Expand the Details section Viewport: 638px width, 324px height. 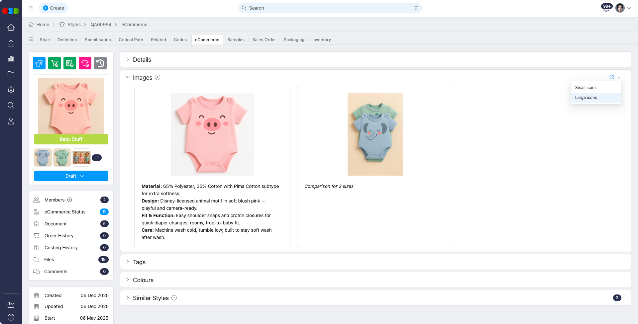[x=142, y=59]
